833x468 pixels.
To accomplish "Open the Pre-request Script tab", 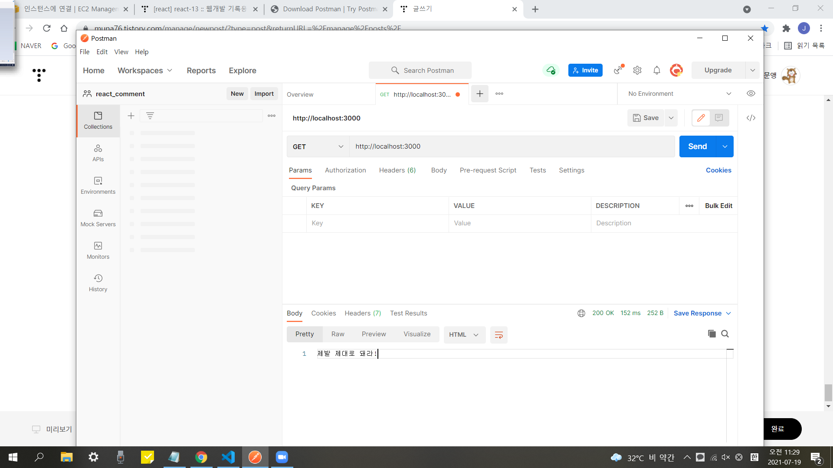I will 488,170.
